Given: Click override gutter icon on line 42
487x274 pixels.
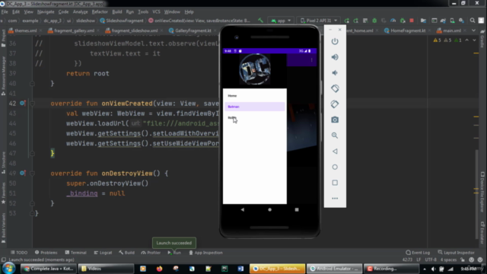Looking at the screenshot, I should [22, 104].
